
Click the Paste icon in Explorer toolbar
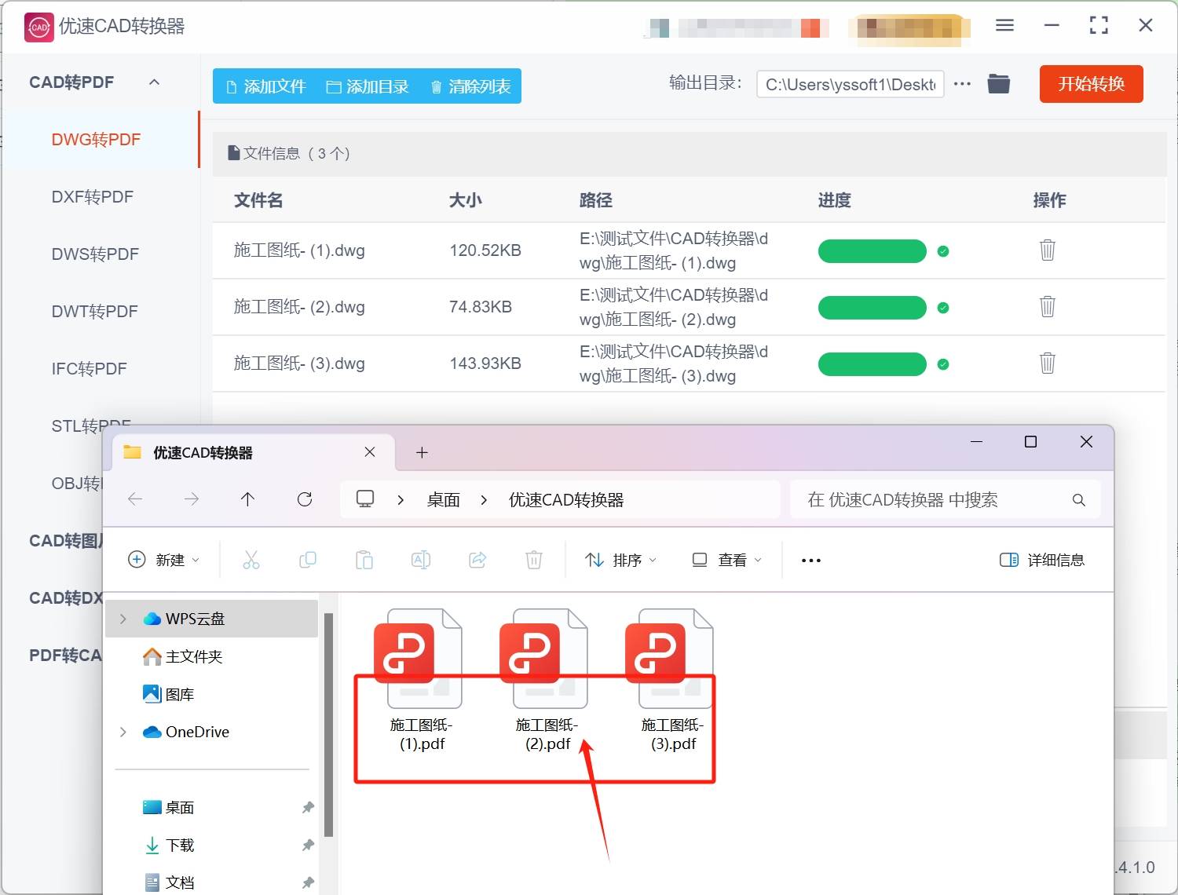tap(364, 560)
